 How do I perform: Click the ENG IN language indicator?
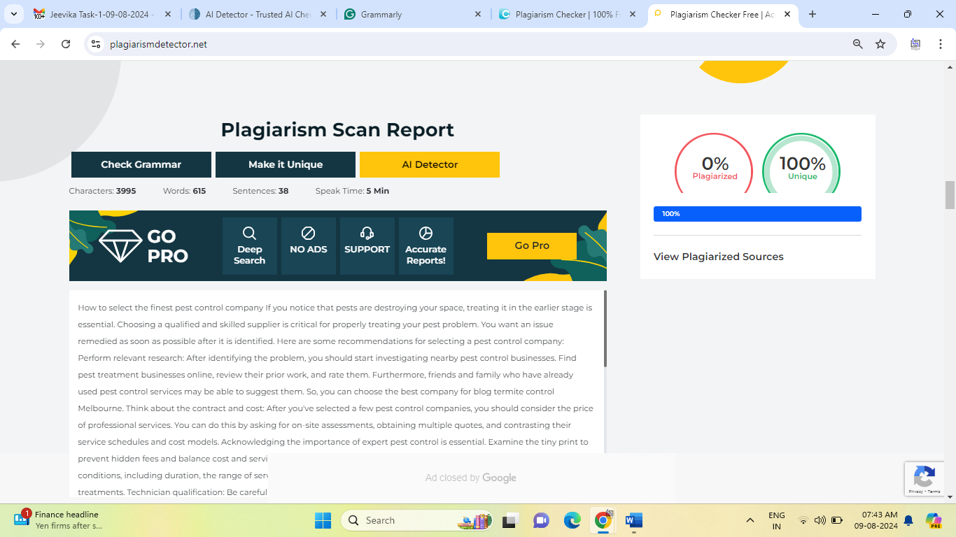coord(777,520)
